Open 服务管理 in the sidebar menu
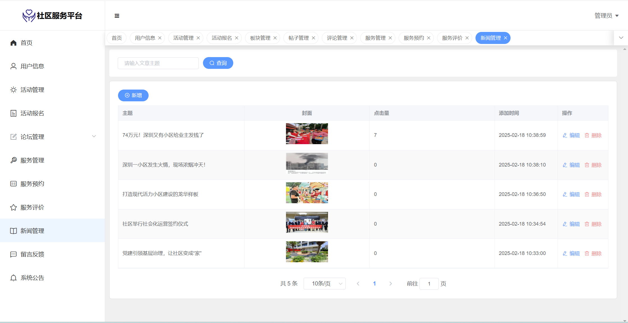628x323 pixels. [x=32, y=160]
